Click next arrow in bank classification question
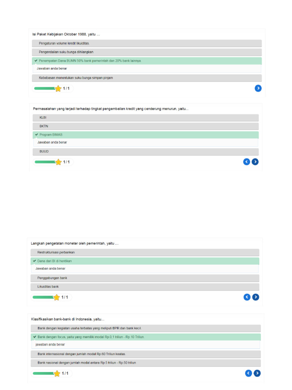This screenshot has height=390, width=292. click(x=257, y=373)
